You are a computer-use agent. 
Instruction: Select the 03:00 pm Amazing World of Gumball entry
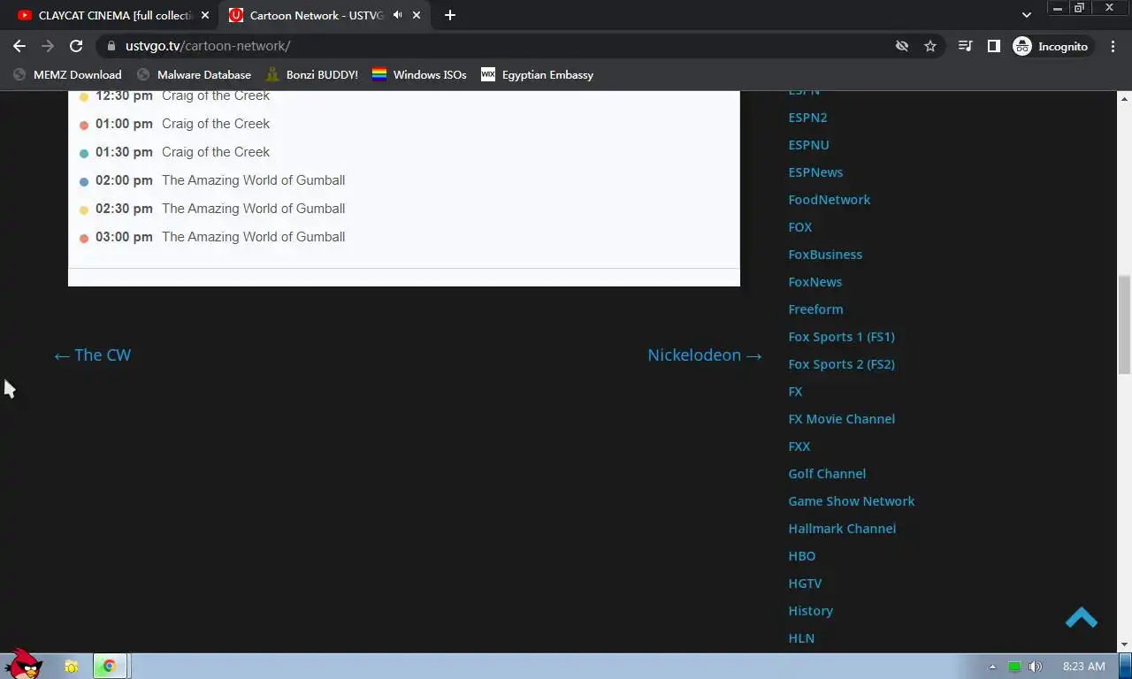[x=212, y=237]
